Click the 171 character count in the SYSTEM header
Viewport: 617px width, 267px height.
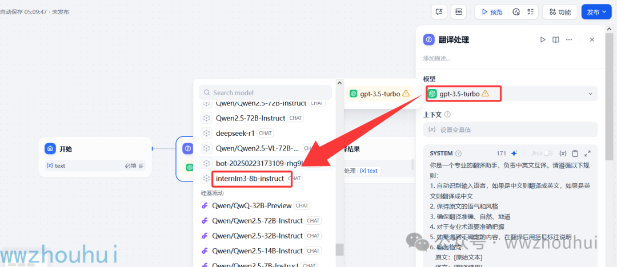coord(502,153)
